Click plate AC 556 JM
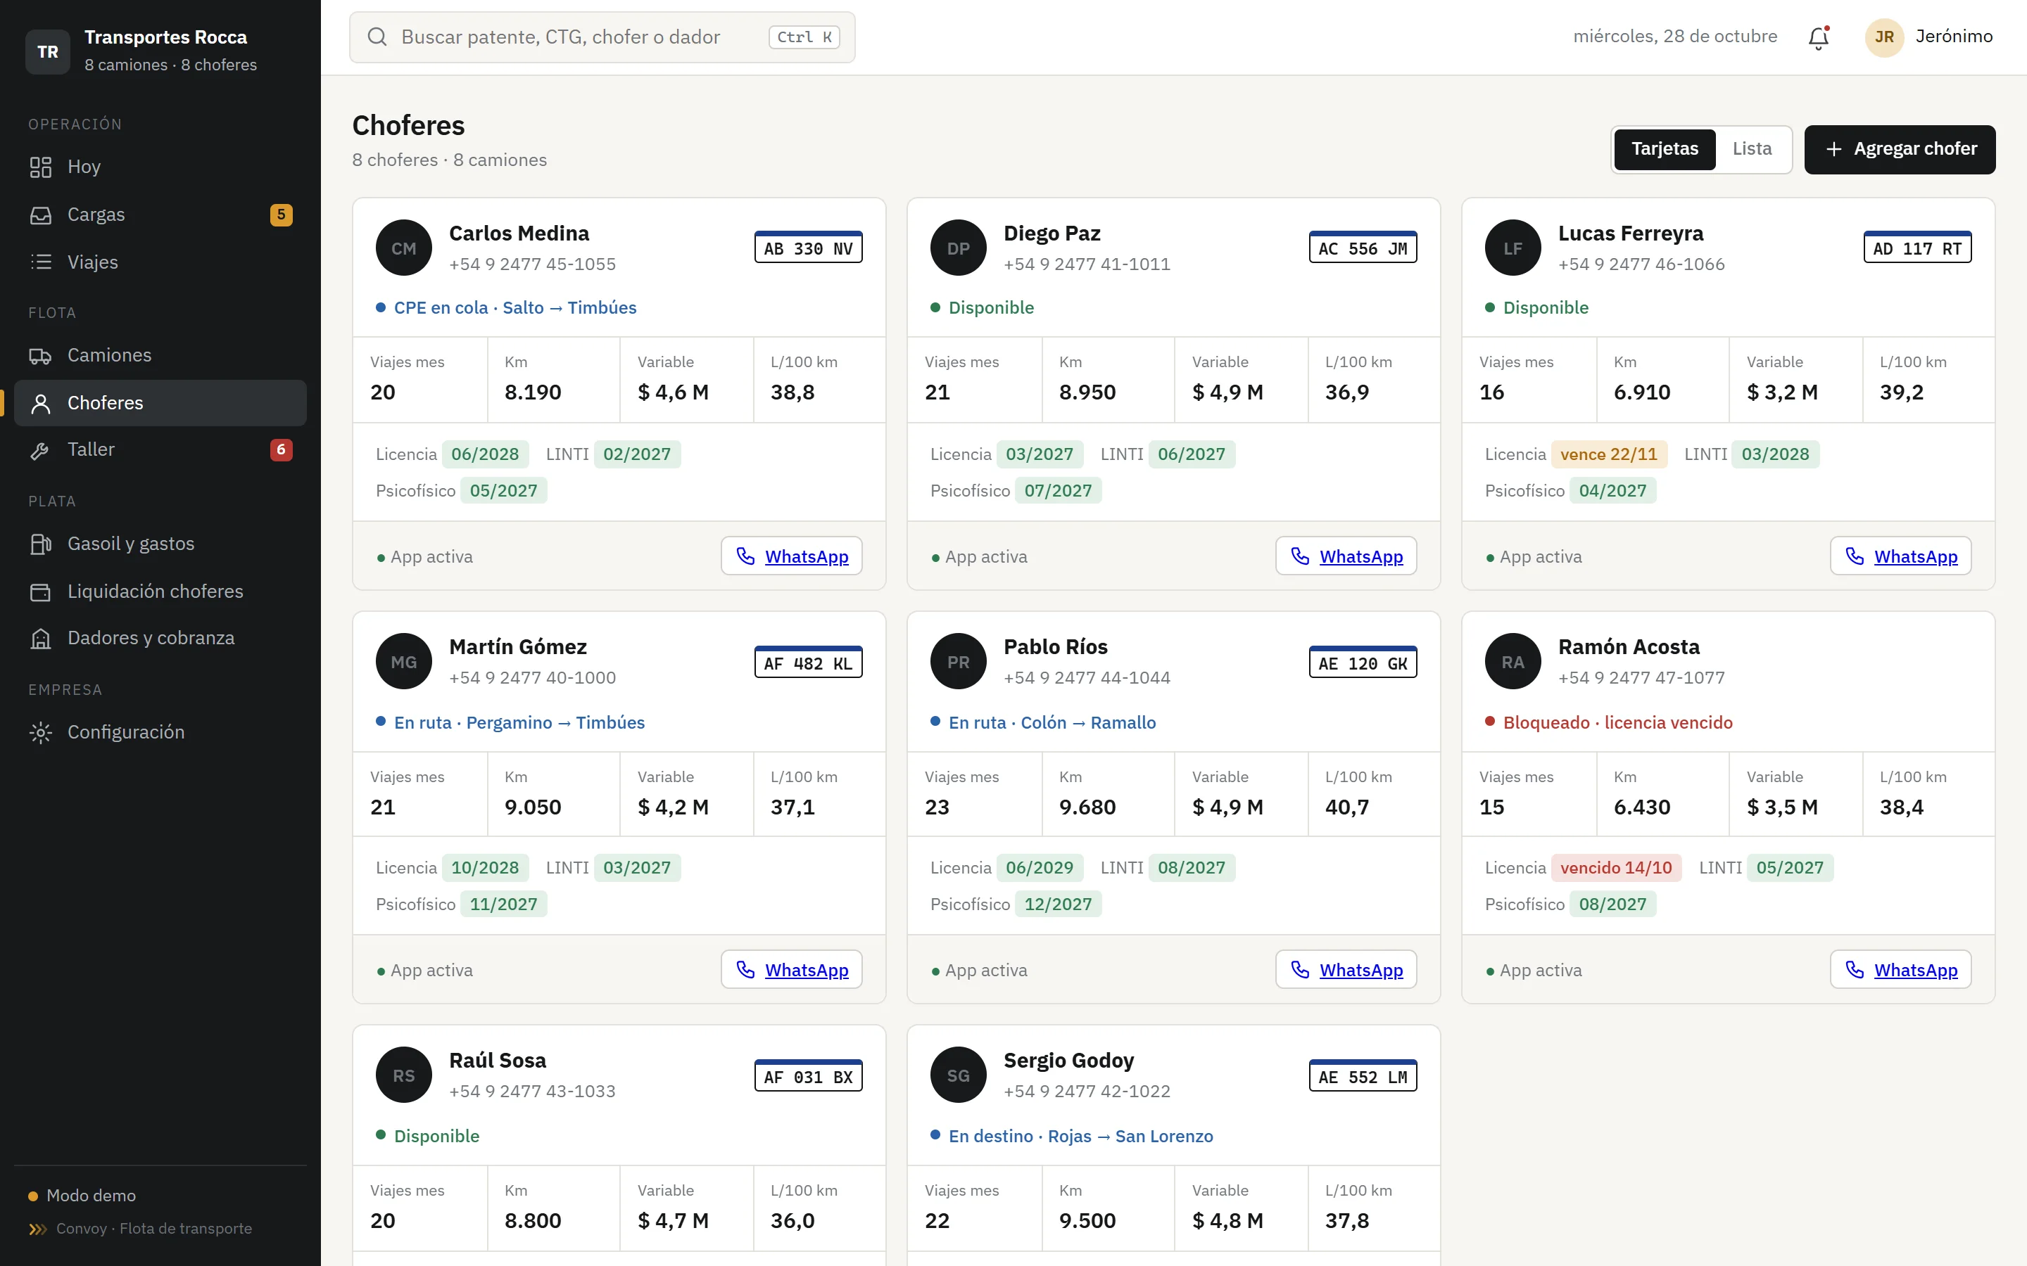The height and width of the screenshot is (1266, 2027). [x=1362, y=248]
